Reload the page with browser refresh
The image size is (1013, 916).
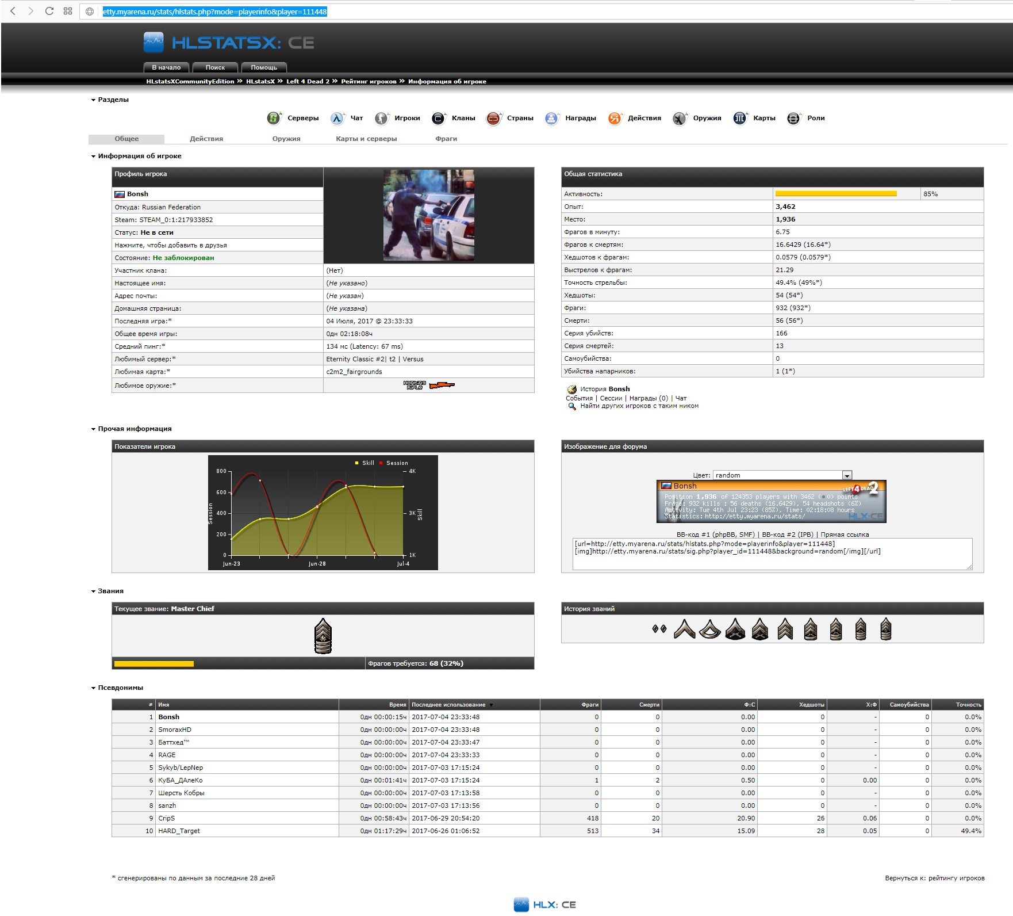[49, 11]
